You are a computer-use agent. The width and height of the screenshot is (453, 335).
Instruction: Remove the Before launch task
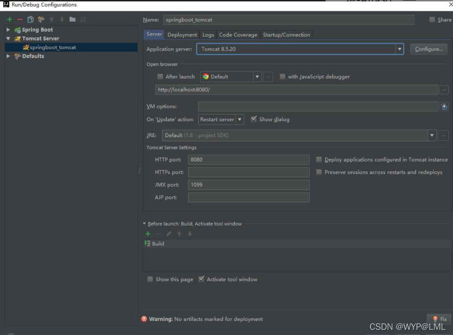[x=158, y=234]
